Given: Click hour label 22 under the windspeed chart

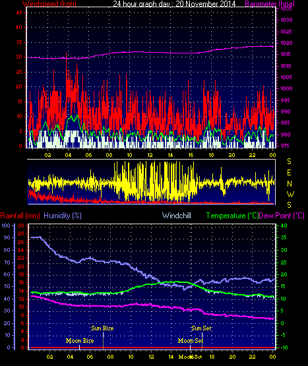Looking at the screenshot, I should tap(252, 155).
